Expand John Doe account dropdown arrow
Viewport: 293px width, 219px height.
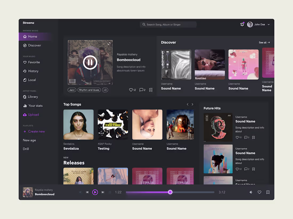pyautogui.click(x=269, y=25)
